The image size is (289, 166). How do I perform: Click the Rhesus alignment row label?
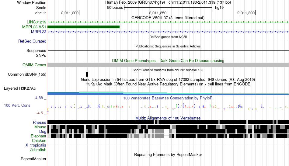pos(40,122)
